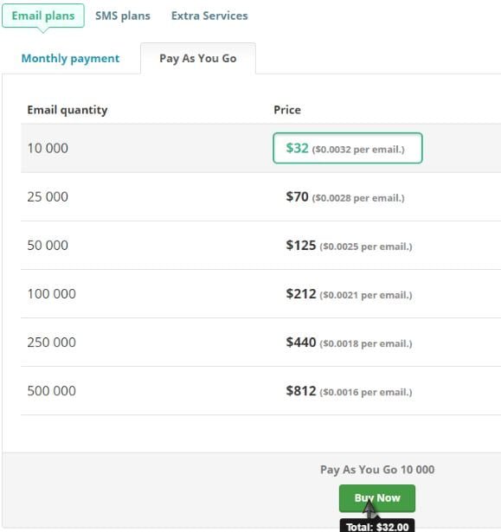Click the 50 000 email quantity row
This screenshot has height=532, width=501.
click(x=260, y=246)
